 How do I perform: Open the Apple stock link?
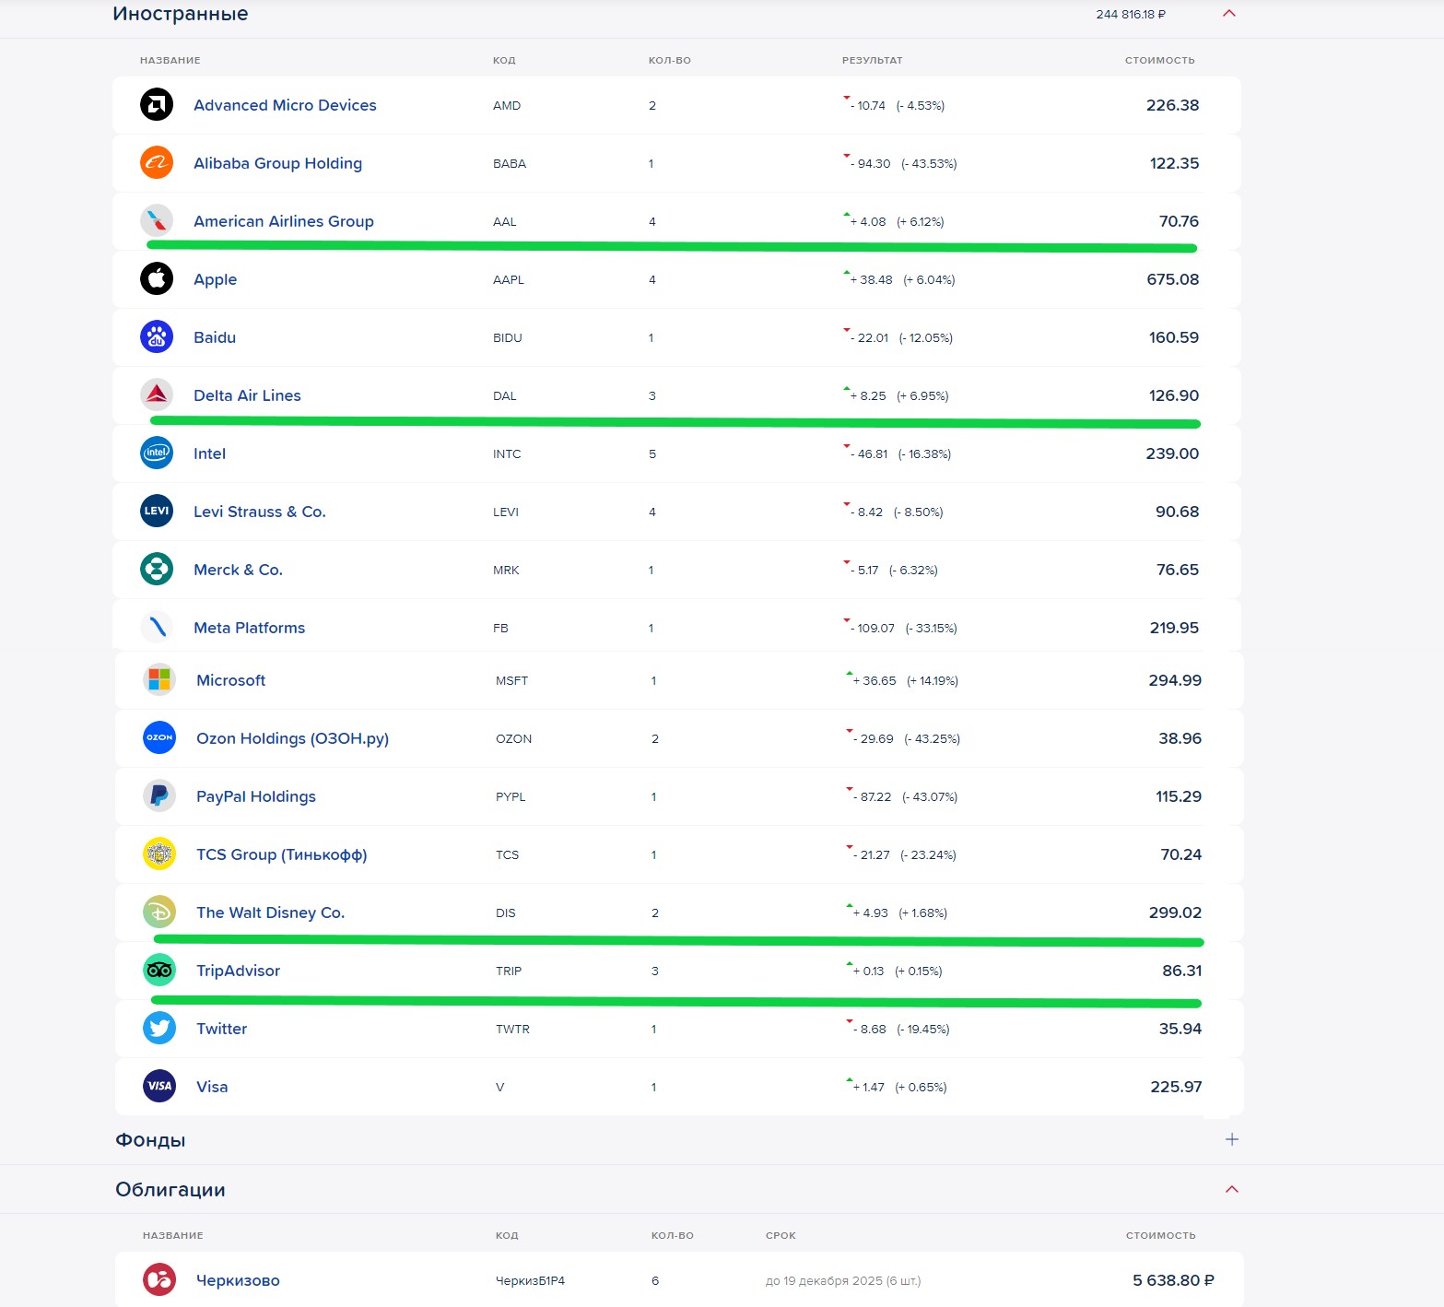215,279
